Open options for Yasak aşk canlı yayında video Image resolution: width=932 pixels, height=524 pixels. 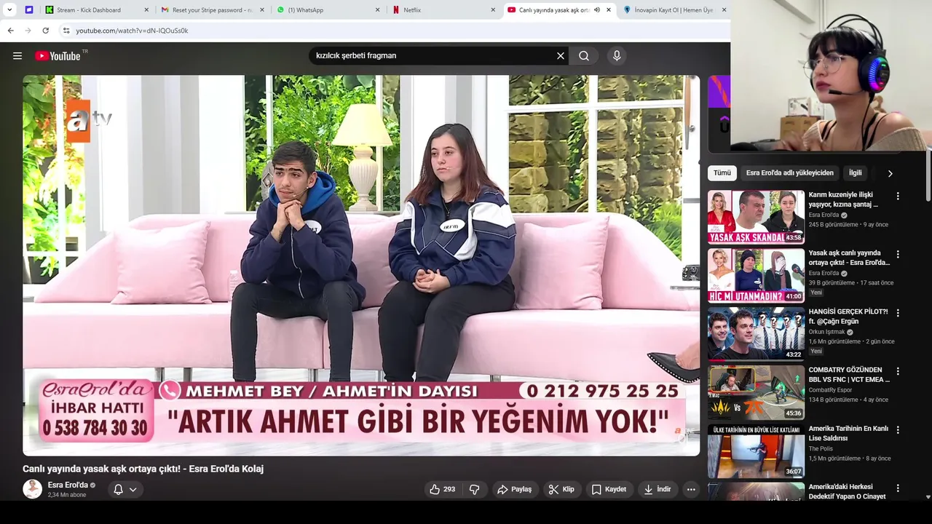[x=898, y=254]
